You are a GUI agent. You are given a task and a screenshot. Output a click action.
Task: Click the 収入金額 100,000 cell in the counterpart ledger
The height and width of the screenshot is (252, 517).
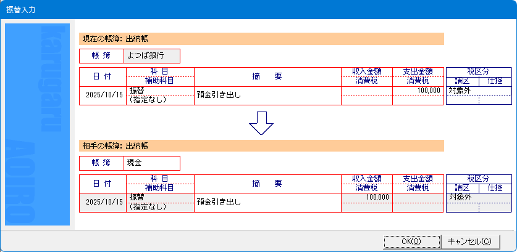366,198
